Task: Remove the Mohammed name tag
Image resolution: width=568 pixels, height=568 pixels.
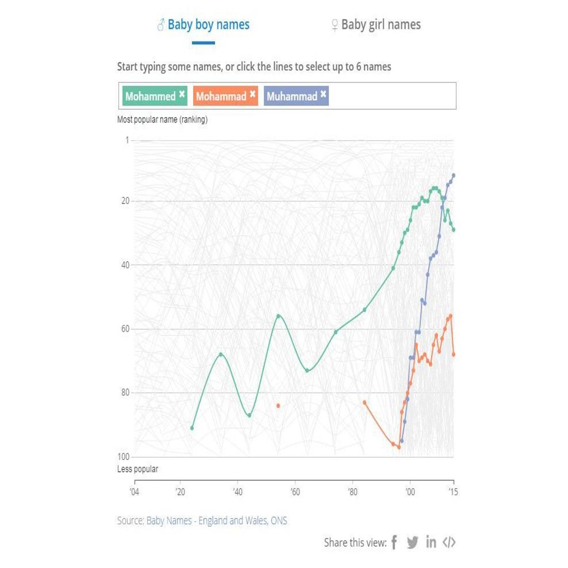Action: coord(182,94)
